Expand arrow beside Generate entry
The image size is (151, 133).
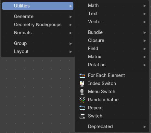pos(70,17)
